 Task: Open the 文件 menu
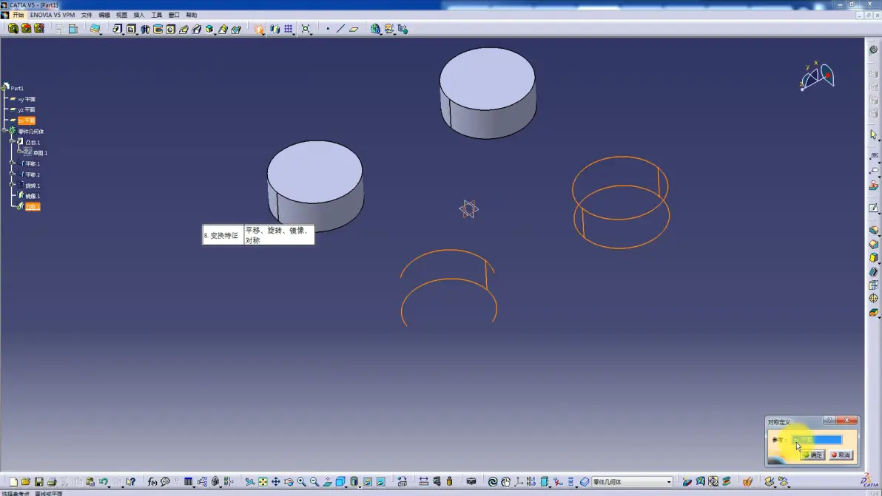tap(87, 16)
